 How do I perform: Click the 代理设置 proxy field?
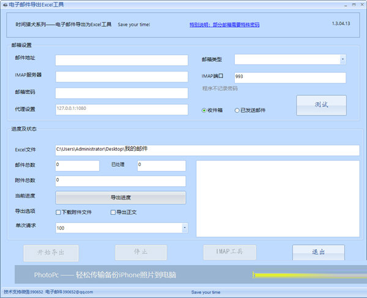[x=121, y=109]
